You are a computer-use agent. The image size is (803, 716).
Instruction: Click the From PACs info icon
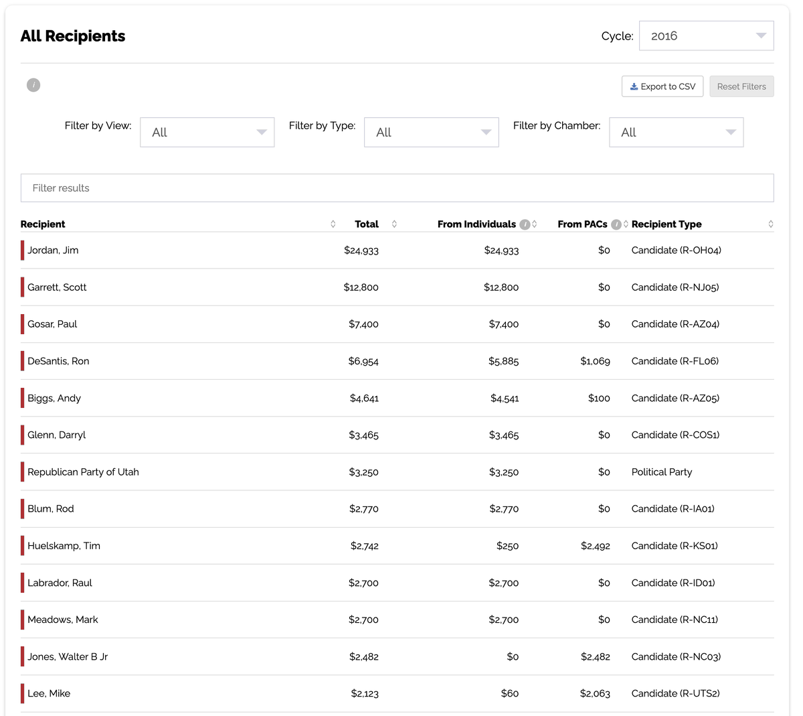tap(616, 224)
